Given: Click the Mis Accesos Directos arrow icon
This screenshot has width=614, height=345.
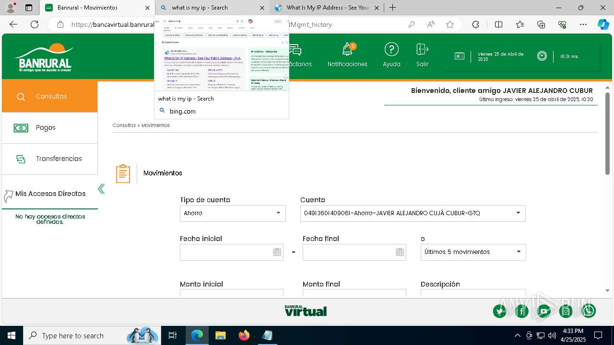Looking at the screenshot, I should pyautogui.click(x=8, y=196).
